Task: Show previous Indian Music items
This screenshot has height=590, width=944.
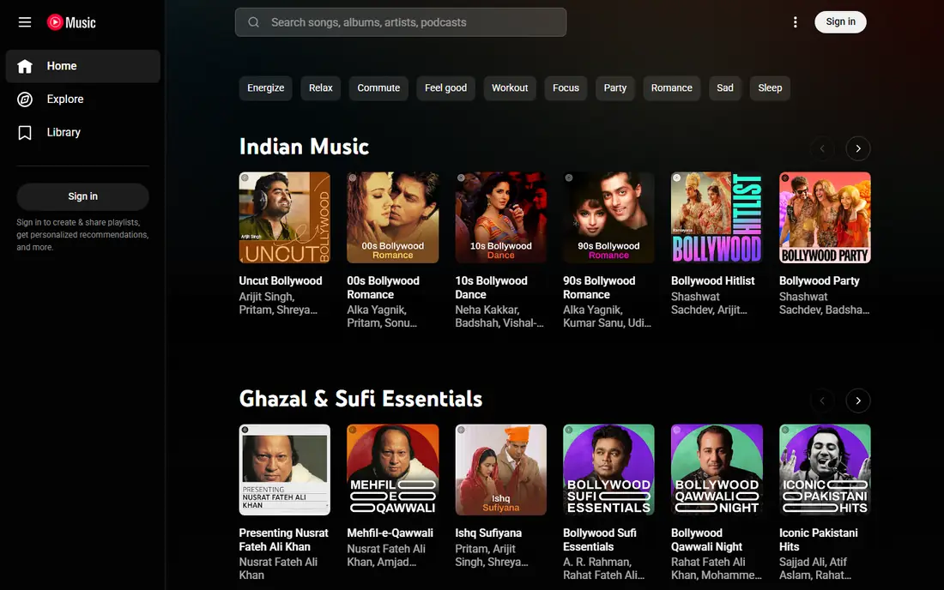Action: click(822, 148)
